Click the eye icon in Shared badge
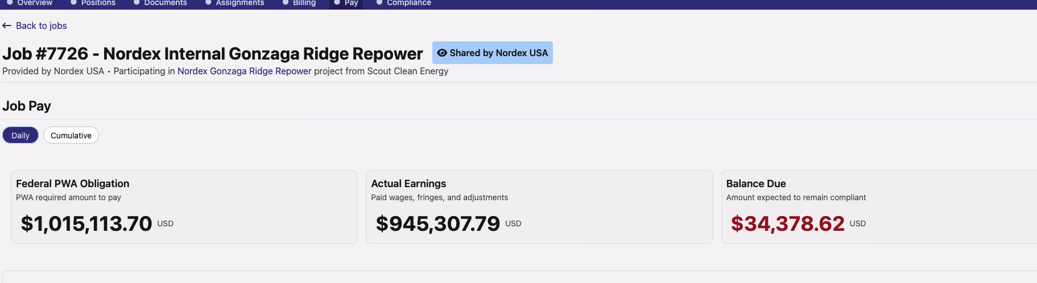1037x283 pixels. (442, 53)
